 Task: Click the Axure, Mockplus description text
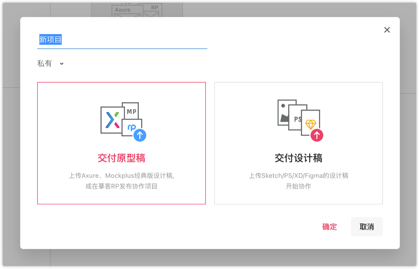pyautogui.click(x=122, y=176)
